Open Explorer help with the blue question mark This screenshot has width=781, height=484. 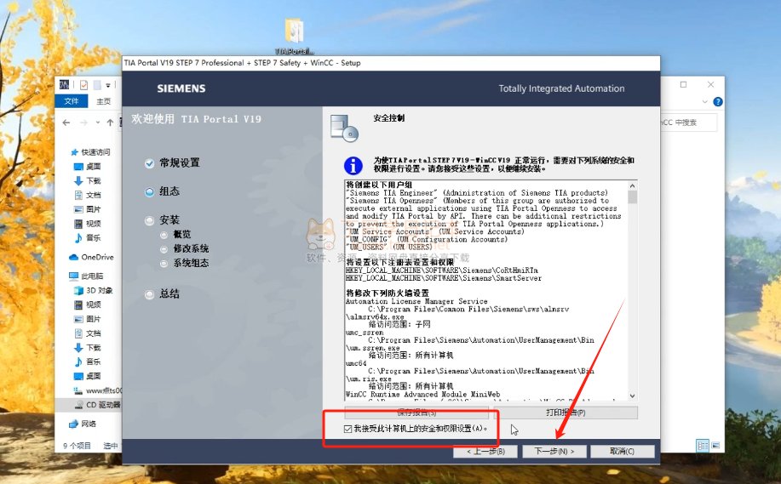pyautogui.click(x=718, y=101)
